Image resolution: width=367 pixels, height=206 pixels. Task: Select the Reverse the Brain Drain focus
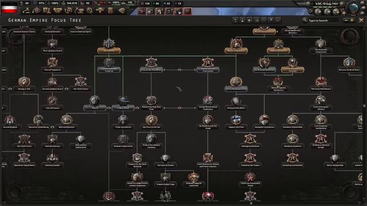tap(349, 65)
